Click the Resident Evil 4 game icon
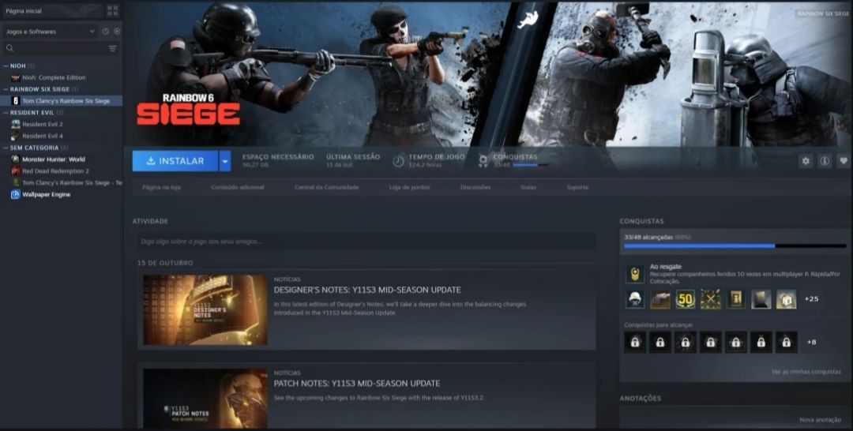Image resolution: width=853 pixels, height=431 pixels. (x=16, y=136)
